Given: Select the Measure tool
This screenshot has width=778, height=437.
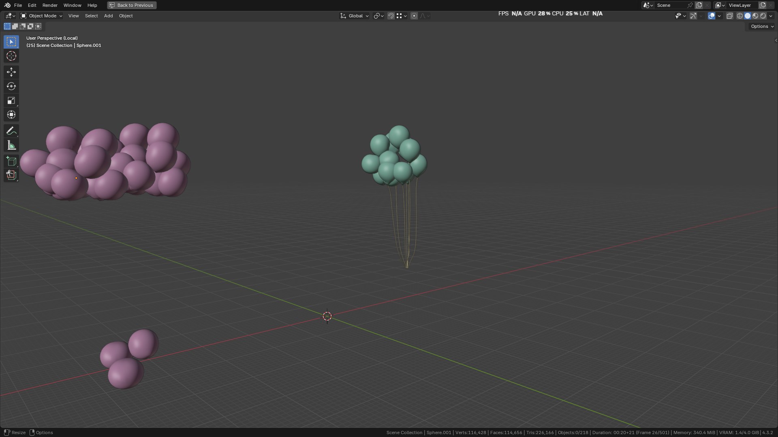Looking at the screenshot, I should pos(11,145).
